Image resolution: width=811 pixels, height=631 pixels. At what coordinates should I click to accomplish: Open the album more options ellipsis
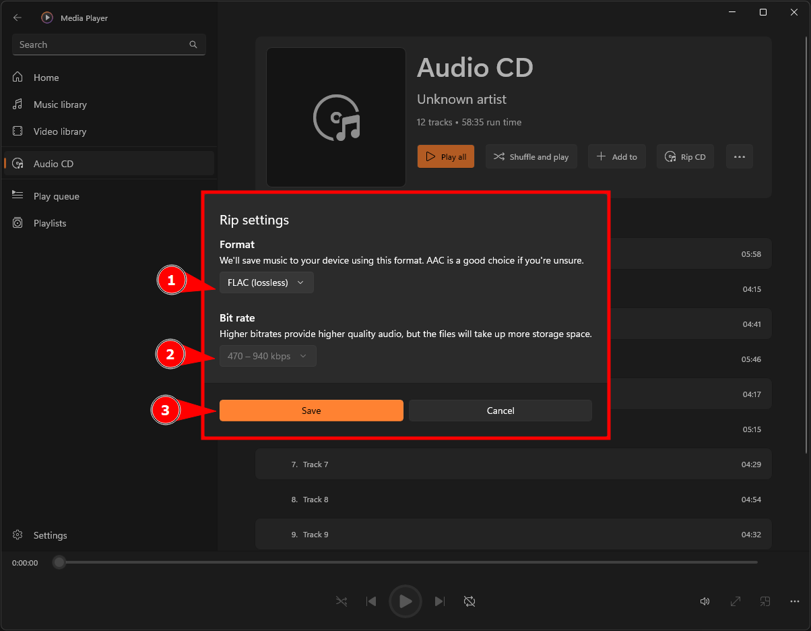(739, 156)
